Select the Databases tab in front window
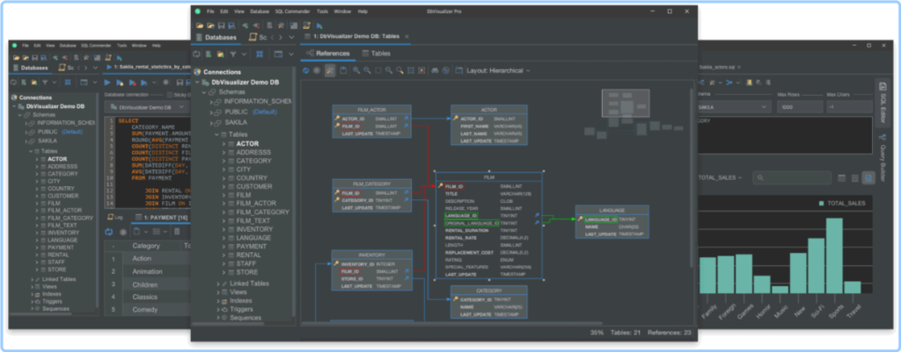Screen dimensions: 901x352 pos(216,38)
